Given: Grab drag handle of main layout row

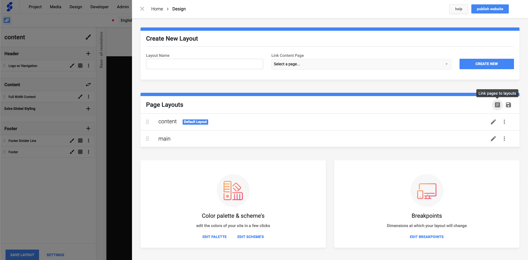Looking at the screenshot, I should pos(147,139).
